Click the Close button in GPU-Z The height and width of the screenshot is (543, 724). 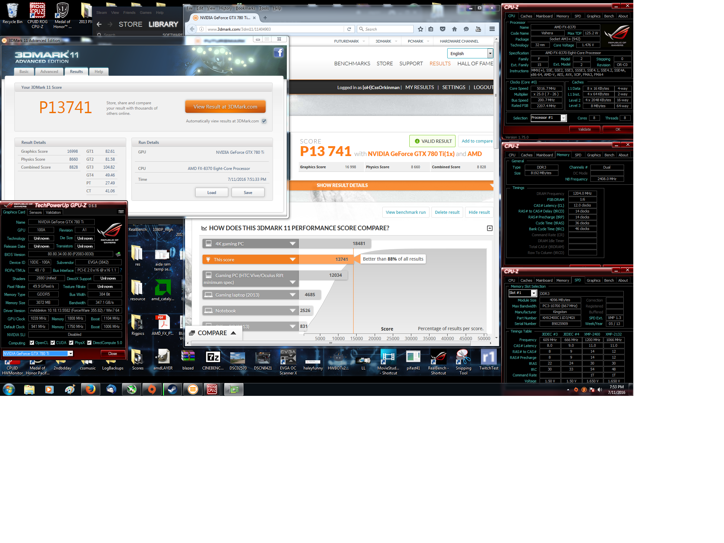[x=112, y=353]
